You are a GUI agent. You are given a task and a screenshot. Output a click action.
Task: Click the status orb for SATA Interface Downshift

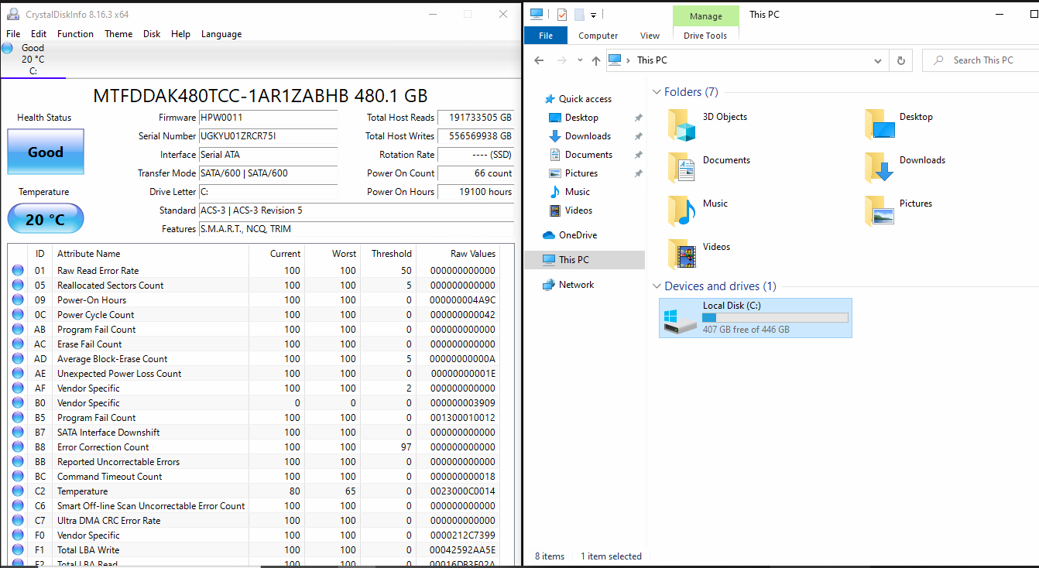click(18, 433)
